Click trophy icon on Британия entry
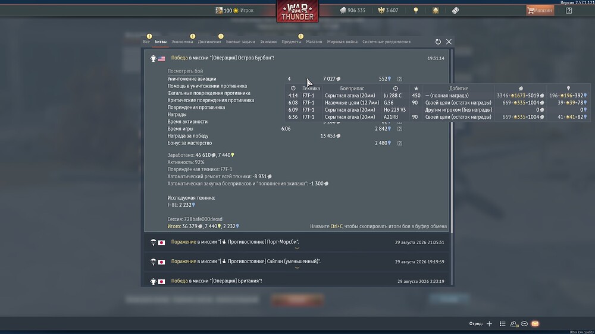Image resolution: width=595 pixels, height=334 pixels. (154, 281)
